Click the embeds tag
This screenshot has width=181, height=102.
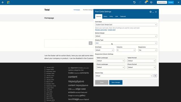pos(72,92)
